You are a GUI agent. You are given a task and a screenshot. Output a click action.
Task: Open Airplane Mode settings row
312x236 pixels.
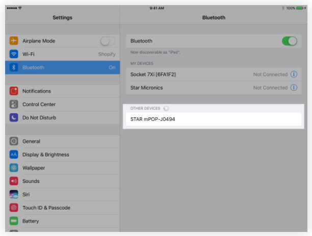click(63, 41)
